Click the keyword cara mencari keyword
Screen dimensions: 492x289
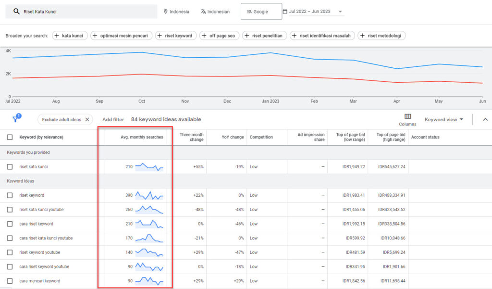(39, 281)
